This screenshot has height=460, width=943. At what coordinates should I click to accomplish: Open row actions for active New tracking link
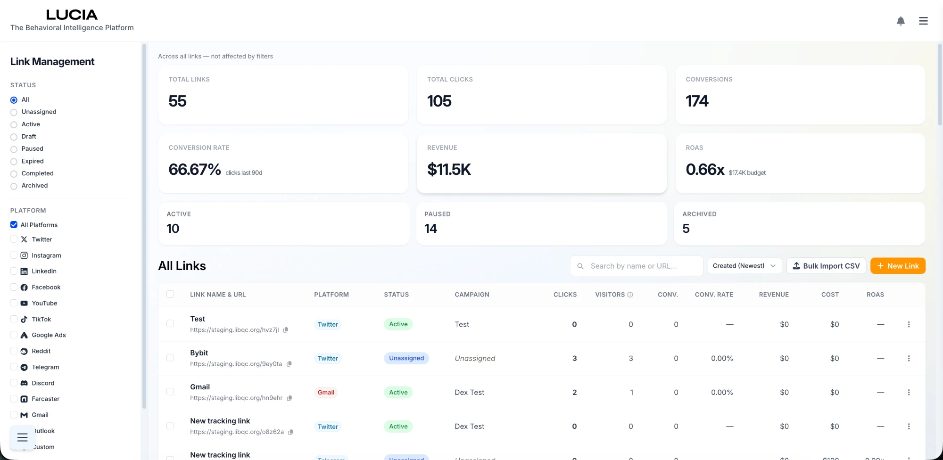909,426
